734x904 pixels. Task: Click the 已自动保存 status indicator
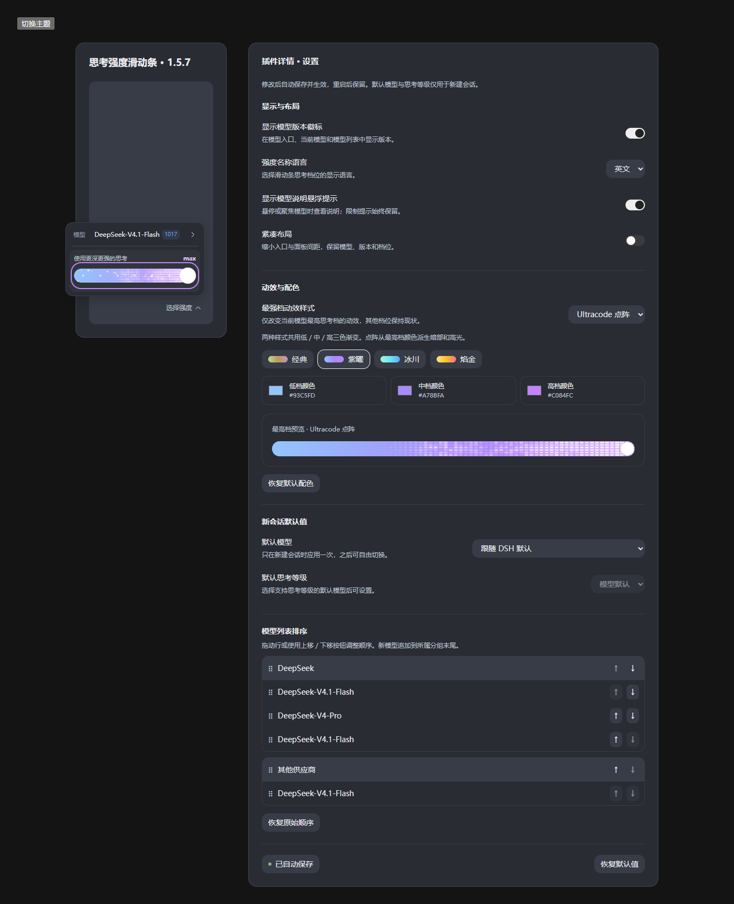(x=291, y=864)
